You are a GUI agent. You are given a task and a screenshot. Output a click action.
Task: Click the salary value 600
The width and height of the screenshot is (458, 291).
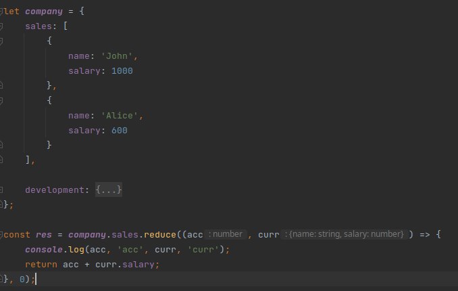coord(119,131)
